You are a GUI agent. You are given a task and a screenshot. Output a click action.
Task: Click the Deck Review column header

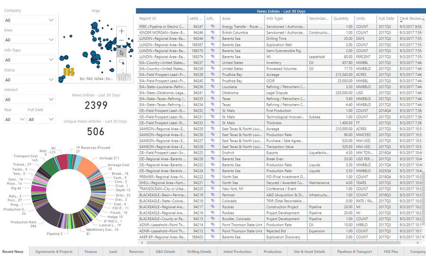pos(410,18)
